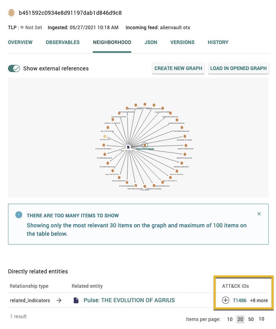Dismiss the 'too many items' alert

pos(259,214)
